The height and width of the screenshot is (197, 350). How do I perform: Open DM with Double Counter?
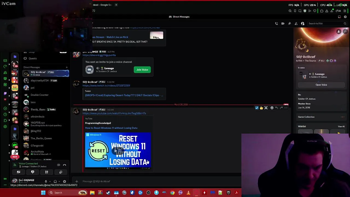pos(46,95)
